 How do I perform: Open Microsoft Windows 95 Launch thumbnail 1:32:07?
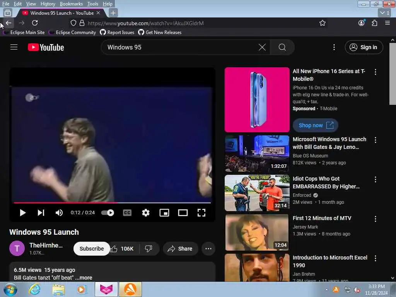257,154
